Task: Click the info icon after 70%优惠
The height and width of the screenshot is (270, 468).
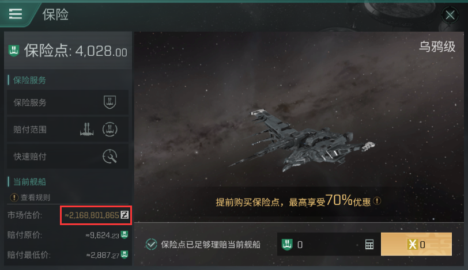Action: [377, 201]
